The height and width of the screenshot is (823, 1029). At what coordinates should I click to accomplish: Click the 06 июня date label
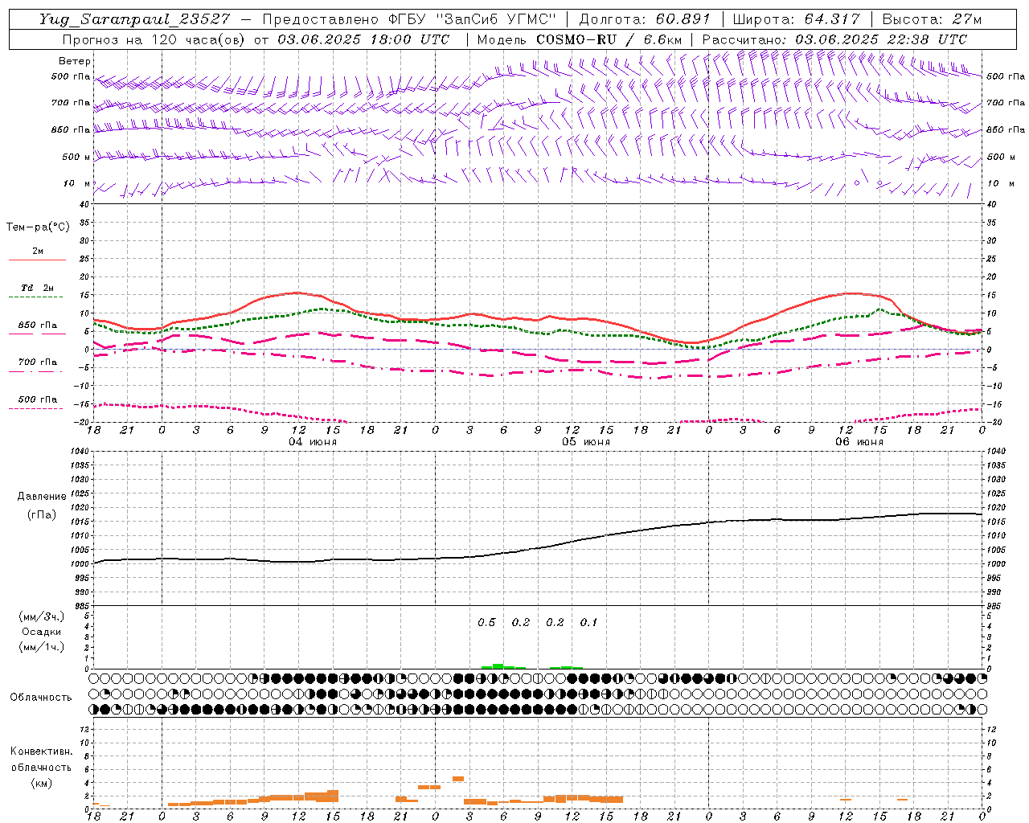coord(859,442)
